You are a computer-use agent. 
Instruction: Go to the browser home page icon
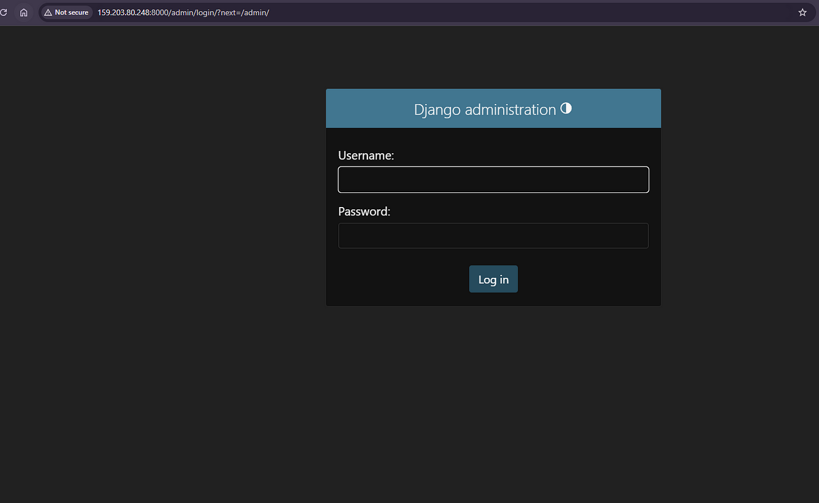click(x=24, y=12)
